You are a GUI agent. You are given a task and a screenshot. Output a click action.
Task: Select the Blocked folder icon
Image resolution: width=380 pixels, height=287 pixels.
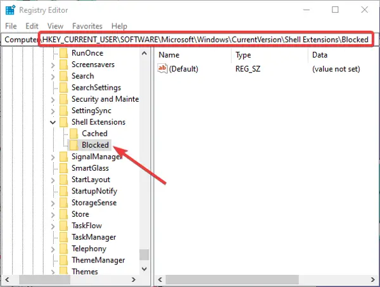(x=74, y=145)
